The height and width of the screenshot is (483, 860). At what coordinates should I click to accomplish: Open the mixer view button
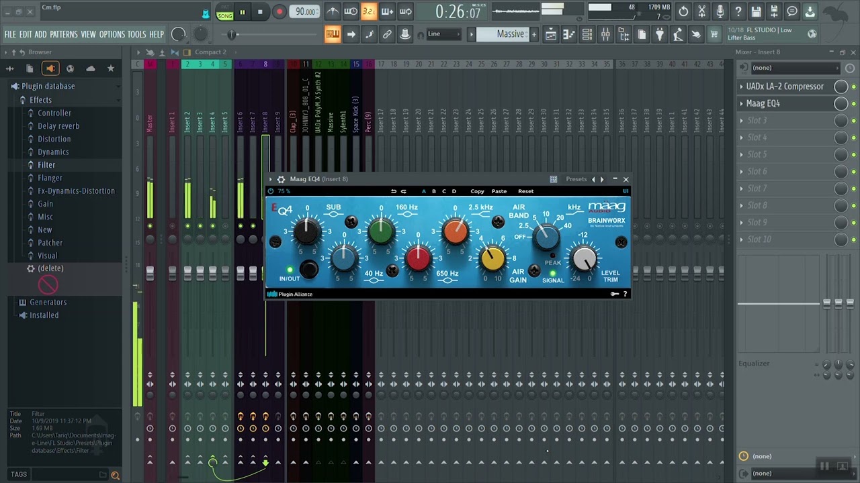(x=605, y=35)
